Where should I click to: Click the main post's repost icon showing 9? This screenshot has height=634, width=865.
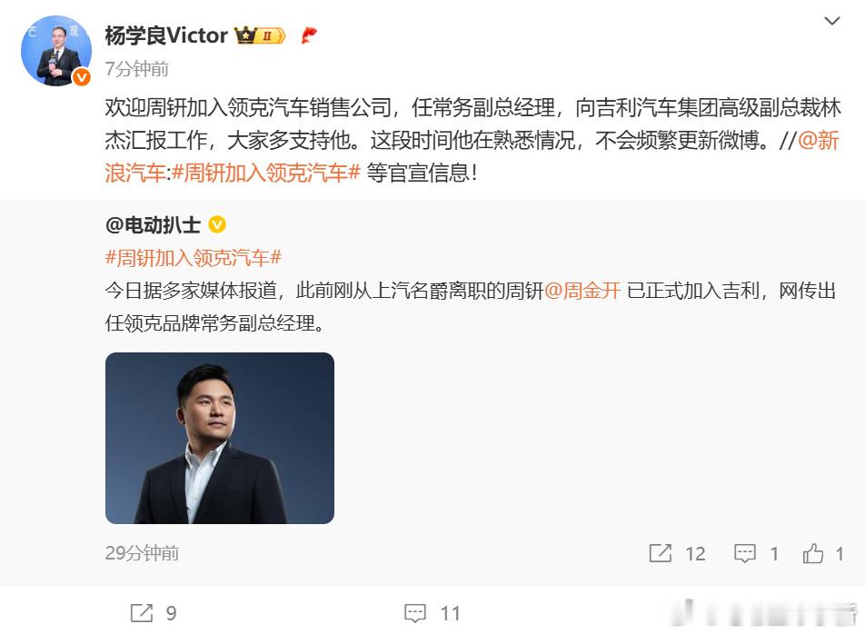pos(141,613)
